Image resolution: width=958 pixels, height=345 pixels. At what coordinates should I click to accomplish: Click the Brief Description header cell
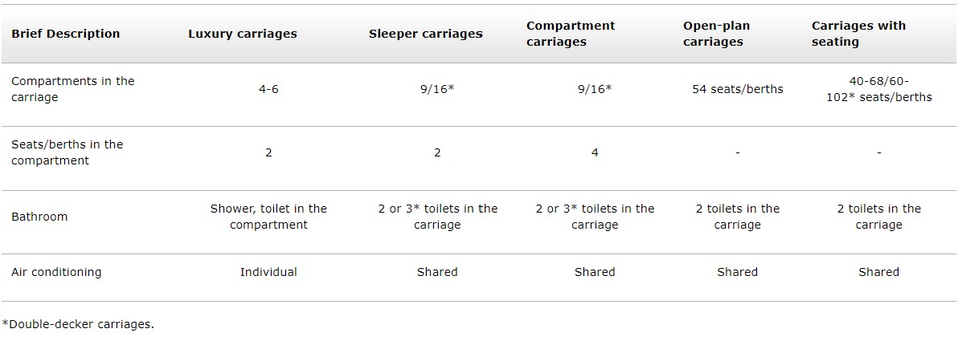click(65, 34)
